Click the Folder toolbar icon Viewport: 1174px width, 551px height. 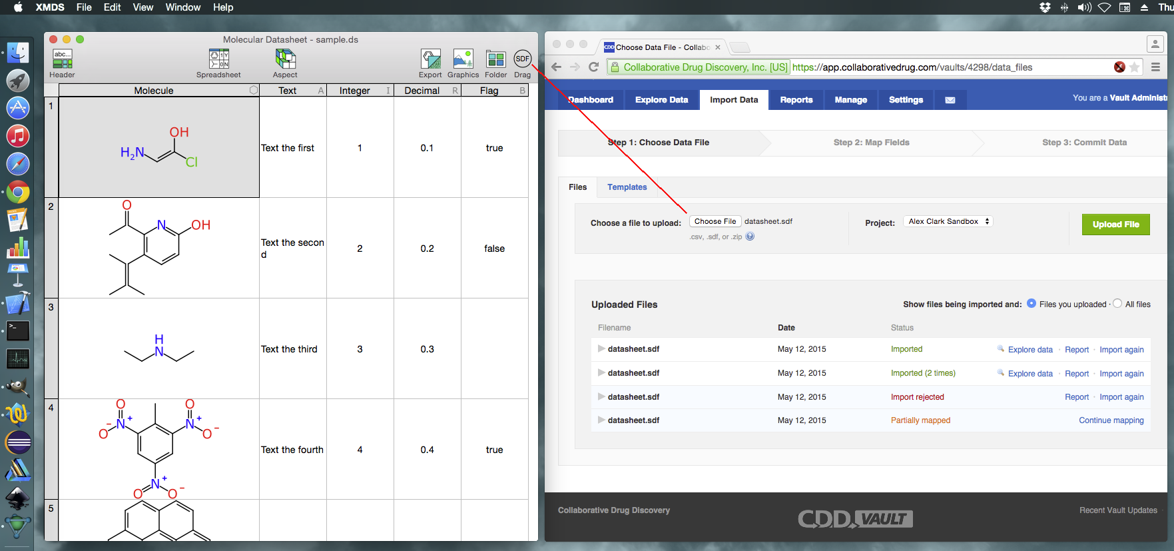pyautogui.click(x=495, y=60)
